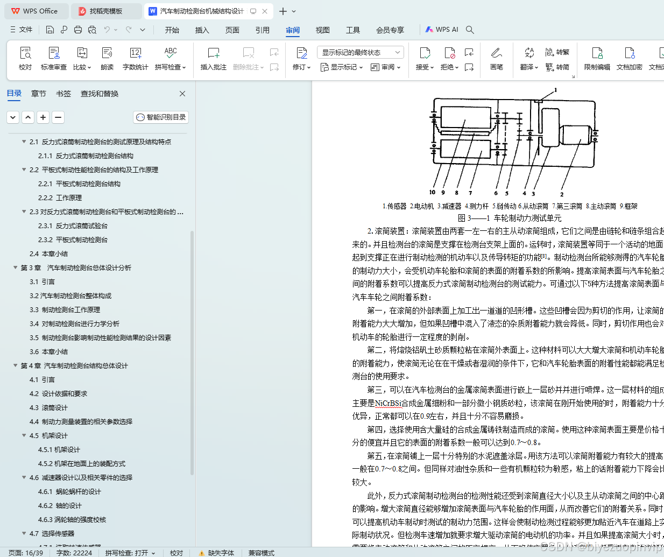This screenshot has height=557, width=664.
Task: Open 字数统计 word count tool
Action: point(136,58)
